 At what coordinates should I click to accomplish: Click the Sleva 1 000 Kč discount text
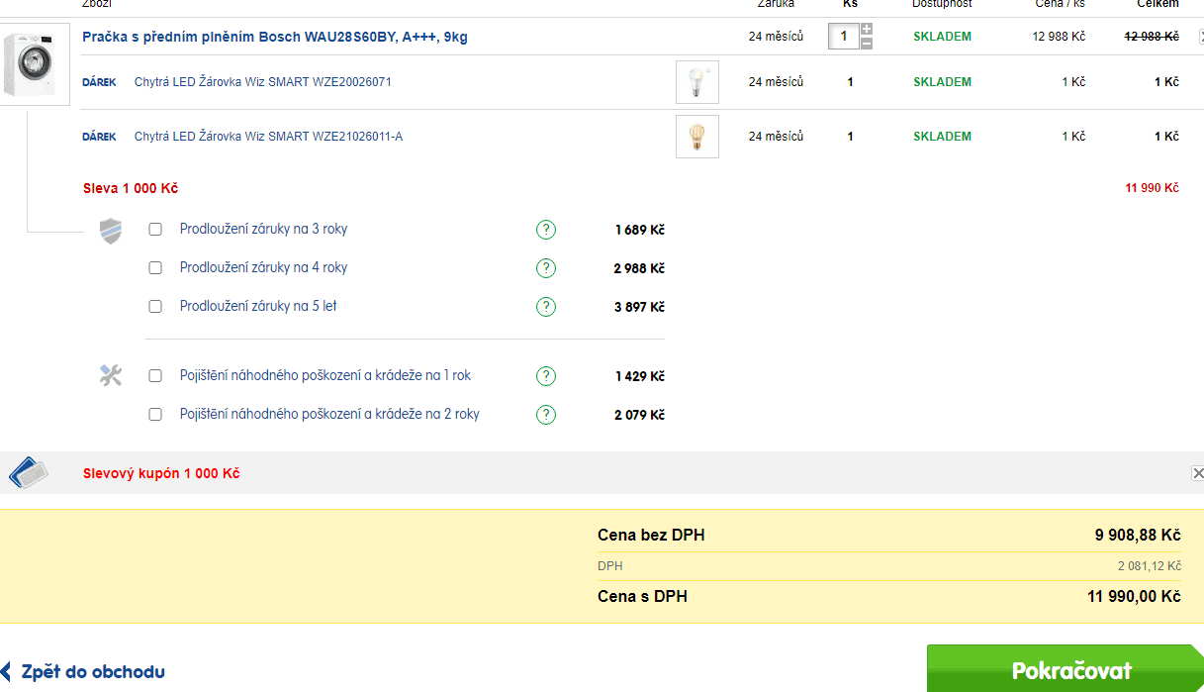[x=131, y=188]
